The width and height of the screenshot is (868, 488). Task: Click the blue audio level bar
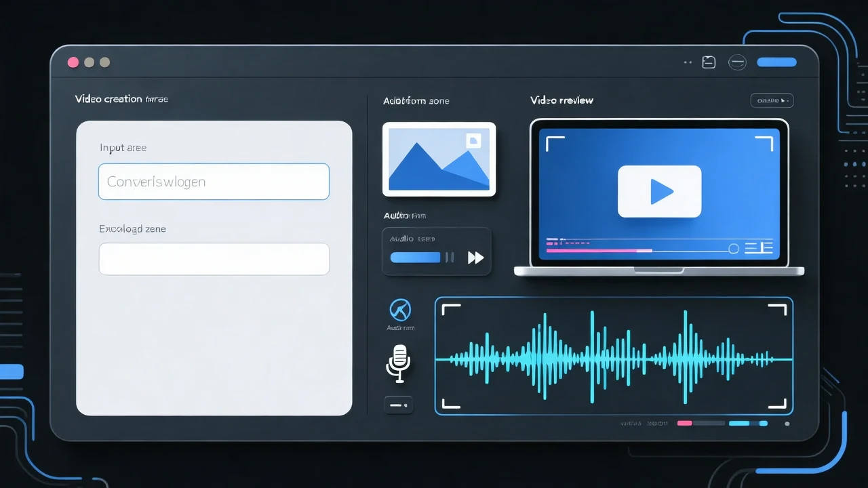[x=415, y=258]
